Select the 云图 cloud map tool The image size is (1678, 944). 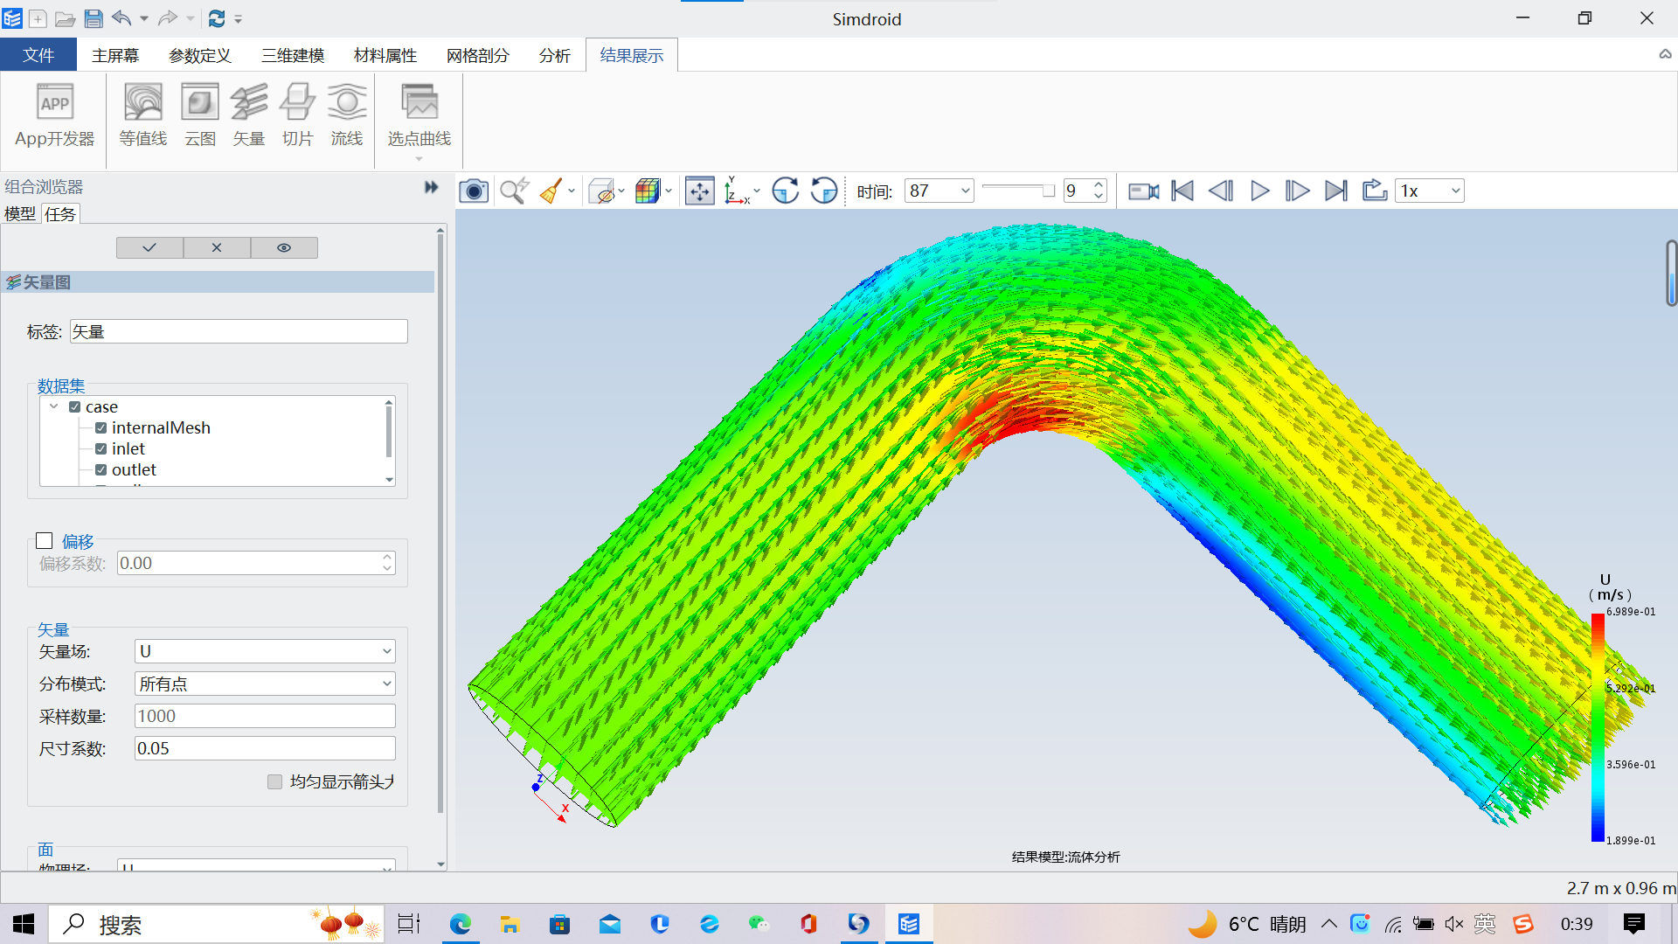pyautogui.click(x=200, y=115)
